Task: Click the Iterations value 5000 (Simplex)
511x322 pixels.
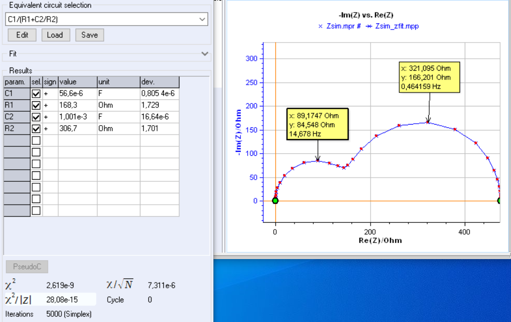Action: (x=69, y=314)
